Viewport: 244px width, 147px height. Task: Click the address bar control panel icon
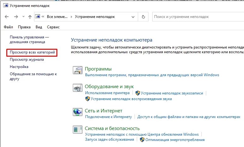pos(38,16)
